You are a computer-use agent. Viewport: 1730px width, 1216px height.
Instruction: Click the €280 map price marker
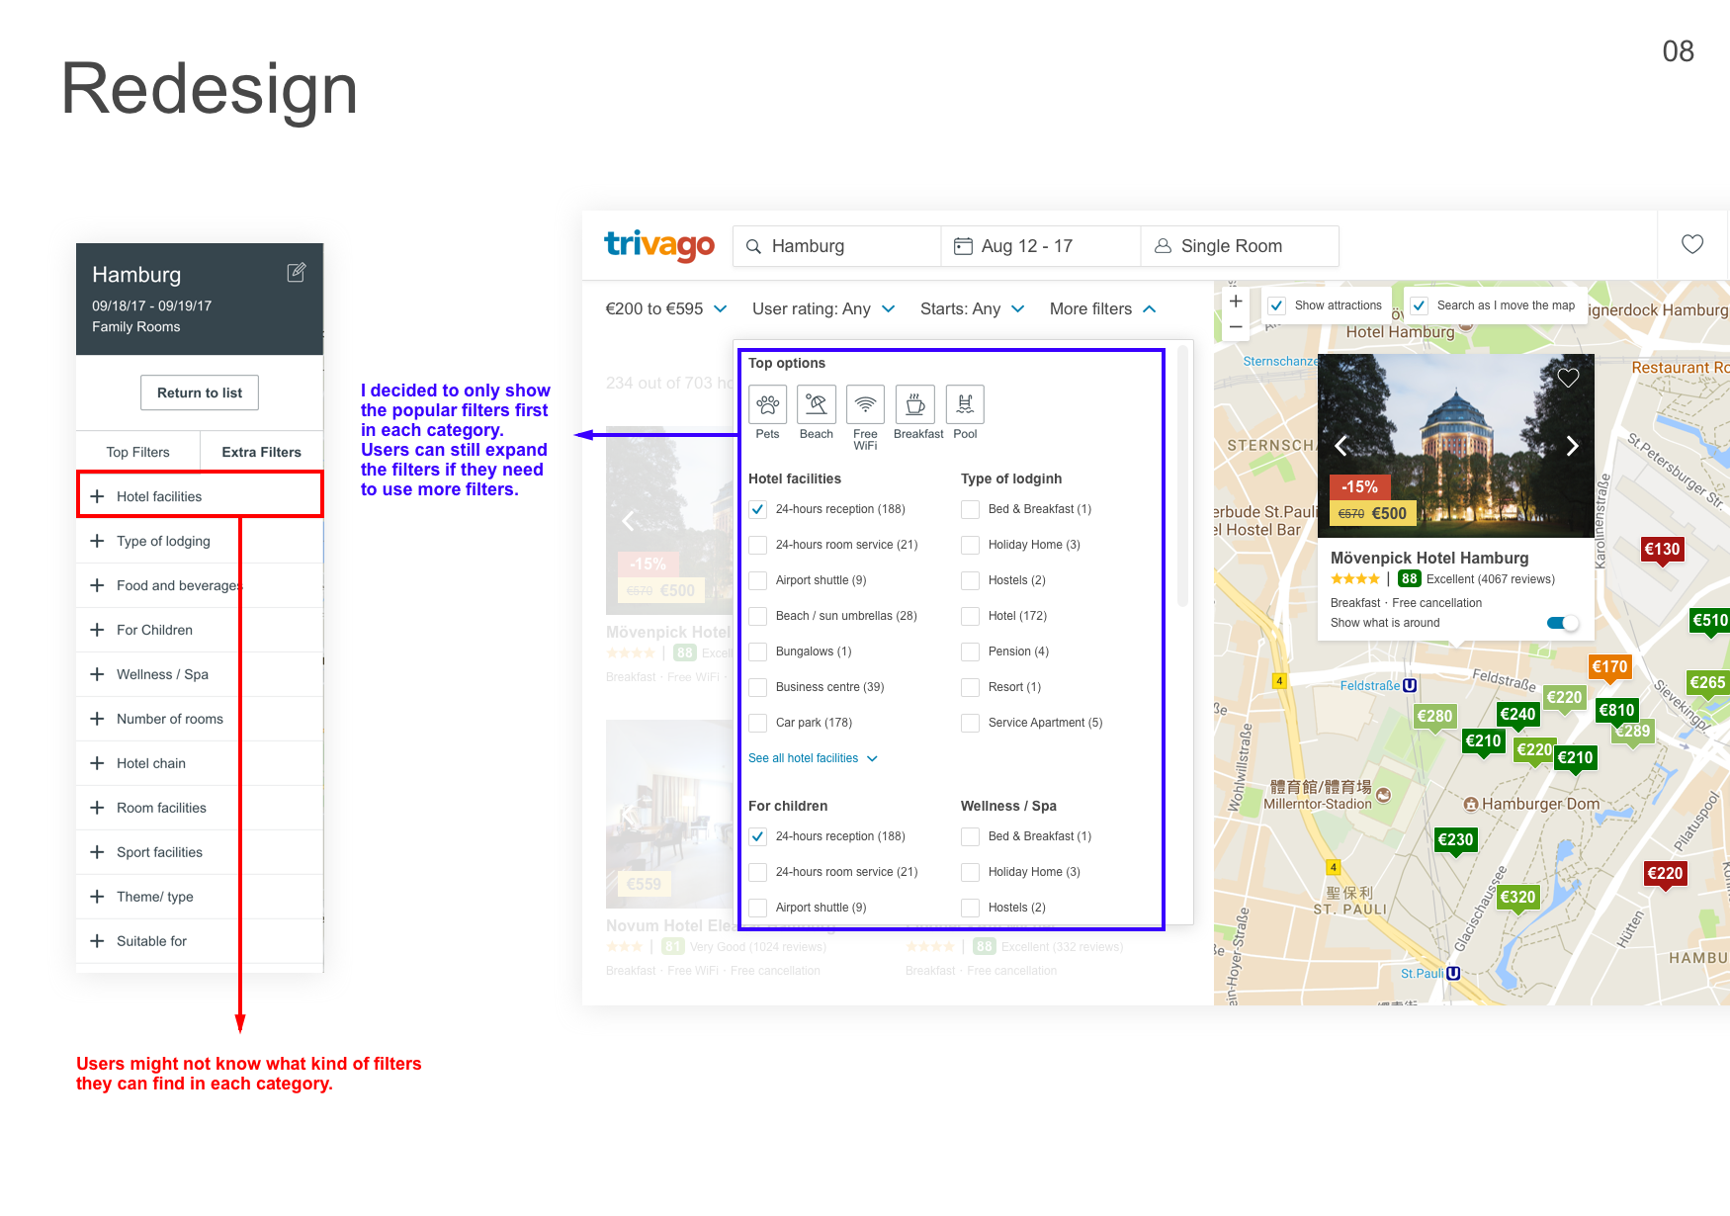click(1434, 716)
